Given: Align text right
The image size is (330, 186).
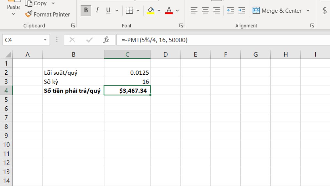Looking at the screenshot, I should click(x=217, y=10).
